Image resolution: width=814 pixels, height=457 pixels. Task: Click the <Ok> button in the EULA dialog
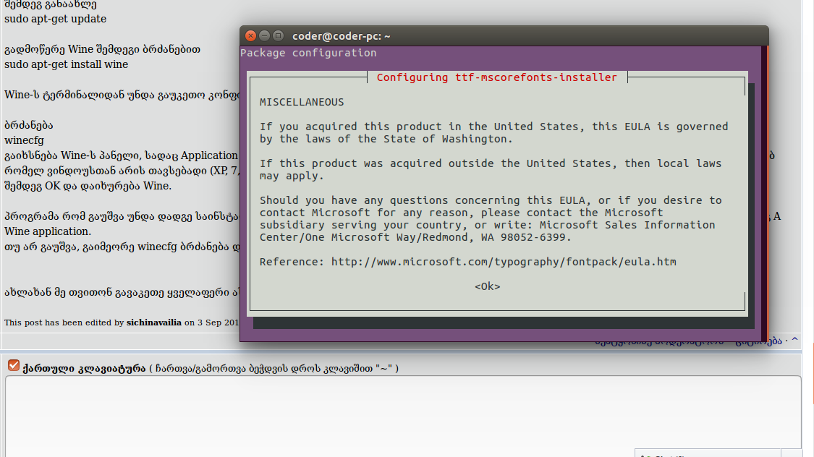[x=488, y=287]
